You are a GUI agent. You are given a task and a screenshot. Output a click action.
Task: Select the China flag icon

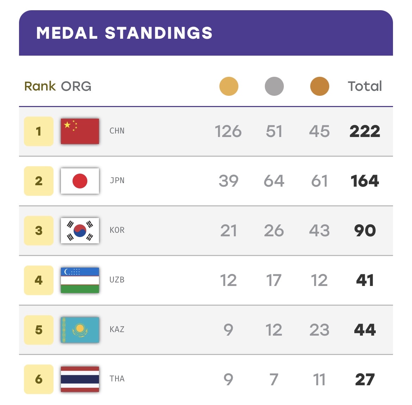click(x=80, y=131)
